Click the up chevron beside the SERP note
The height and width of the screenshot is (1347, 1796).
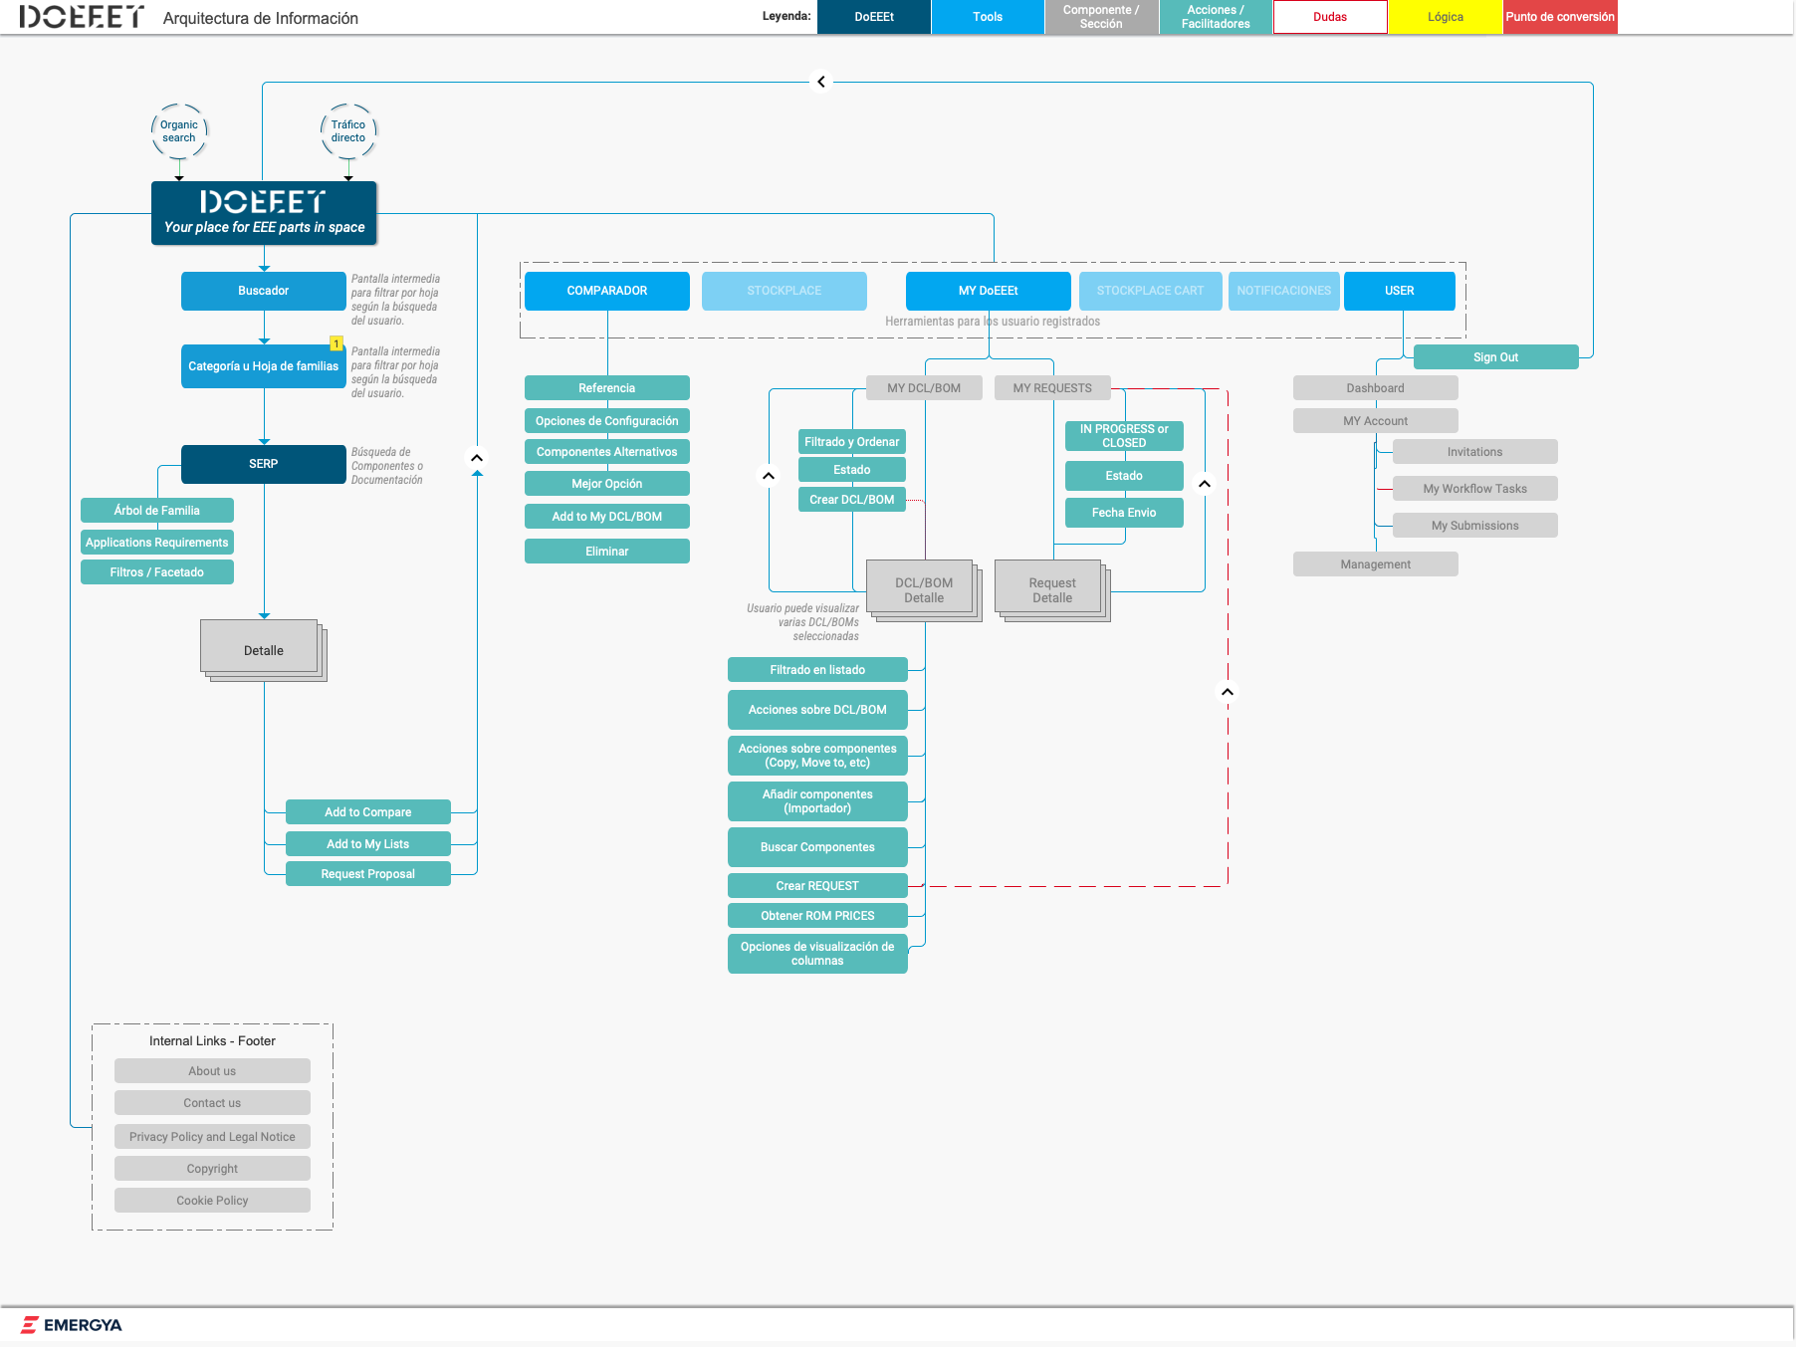[x=477, y=458]
